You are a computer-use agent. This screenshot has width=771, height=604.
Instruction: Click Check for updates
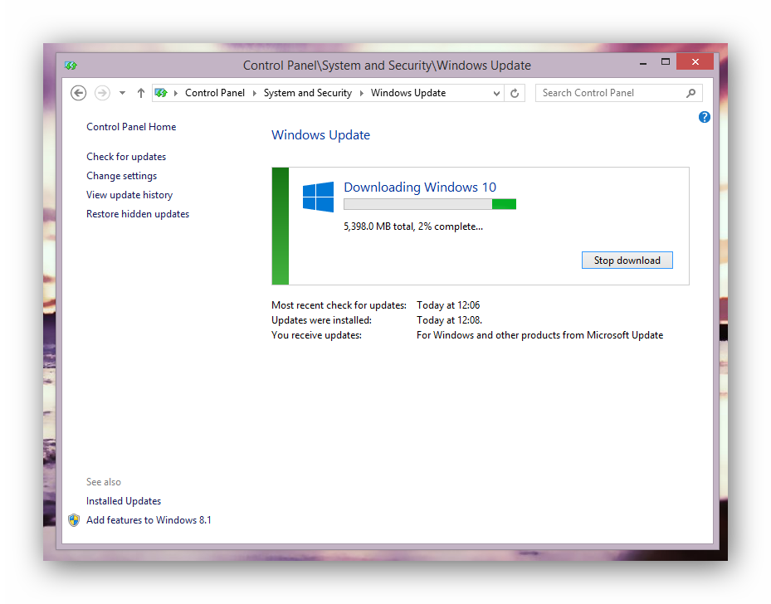point(126,157)
